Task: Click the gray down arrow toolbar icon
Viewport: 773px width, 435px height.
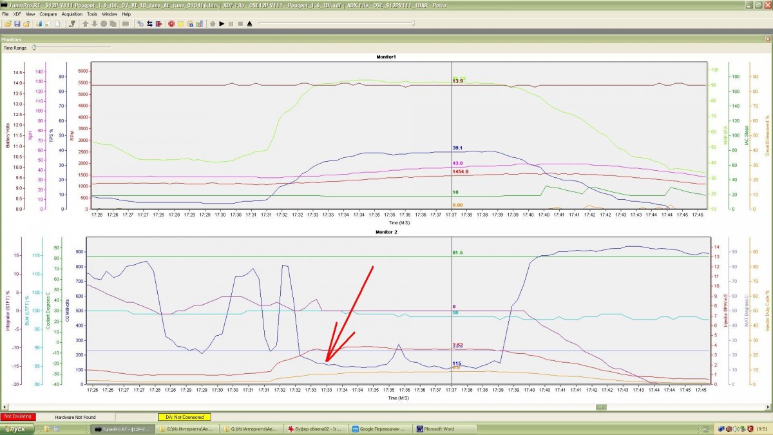Action: pyautogui.click(x=94, y=24)
